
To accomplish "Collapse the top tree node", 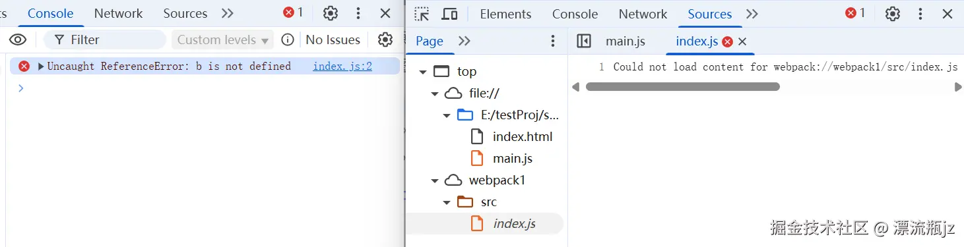I will [x=422, y=72].
